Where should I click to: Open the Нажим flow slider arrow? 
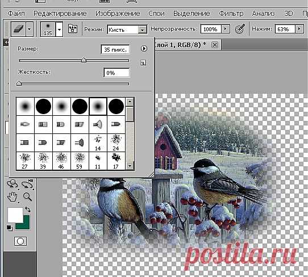pyautogui.click(x=299, y=29)
